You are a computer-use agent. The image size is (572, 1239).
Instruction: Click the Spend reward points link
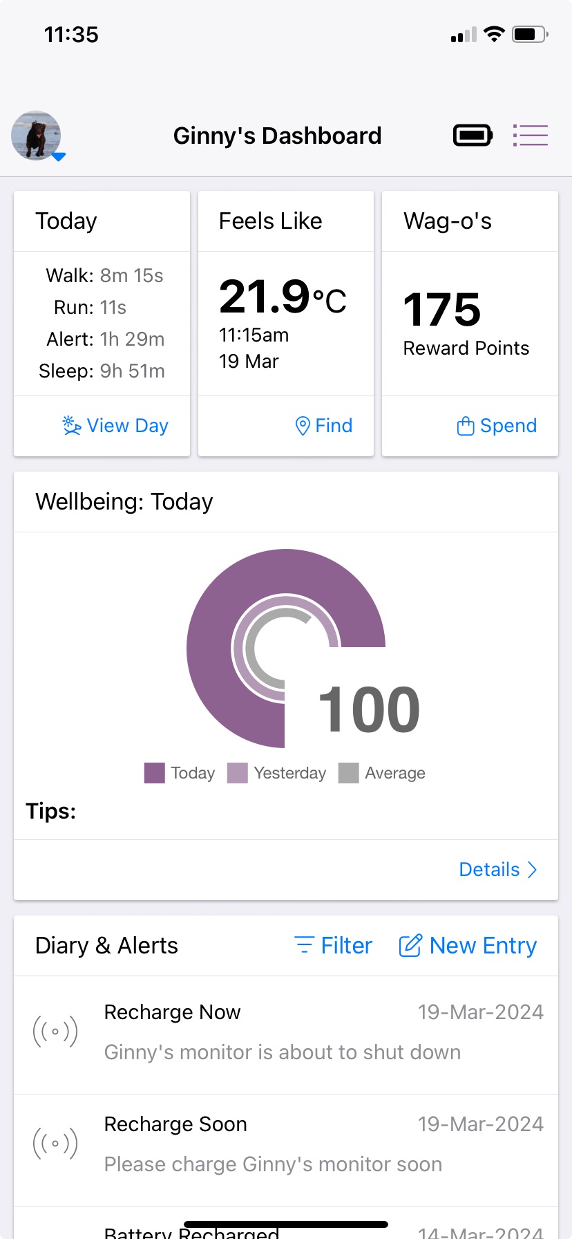coord(508,426)
